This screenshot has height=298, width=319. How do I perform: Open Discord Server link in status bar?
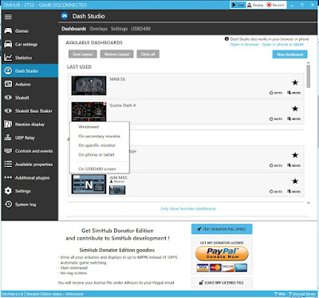[x=302, y=294]
